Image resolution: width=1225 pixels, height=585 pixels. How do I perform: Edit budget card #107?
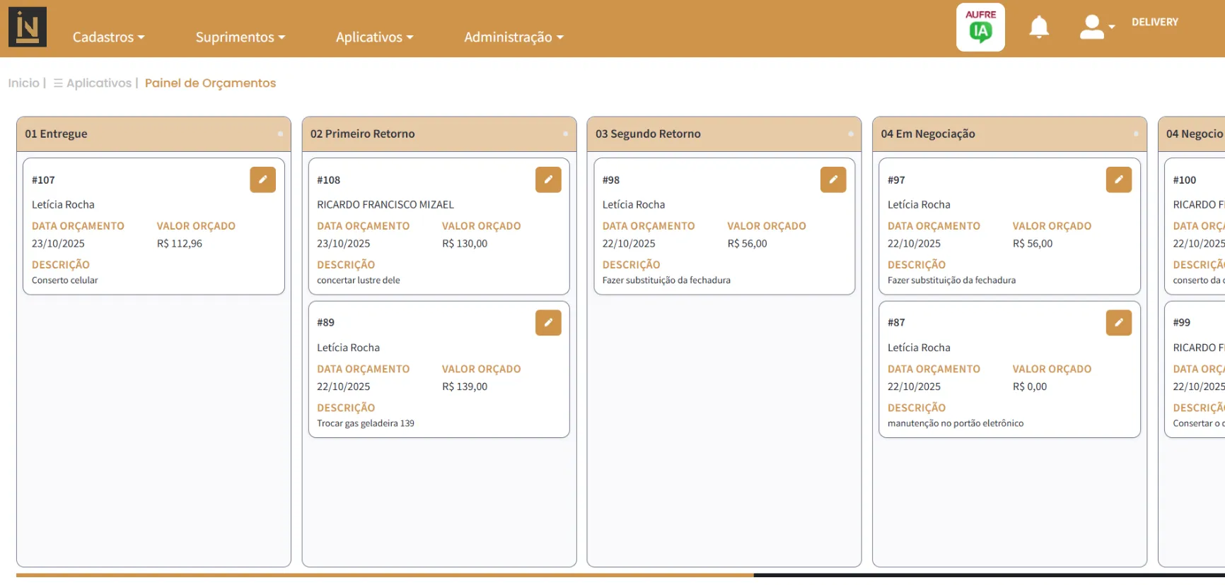[x=262, y=180]
